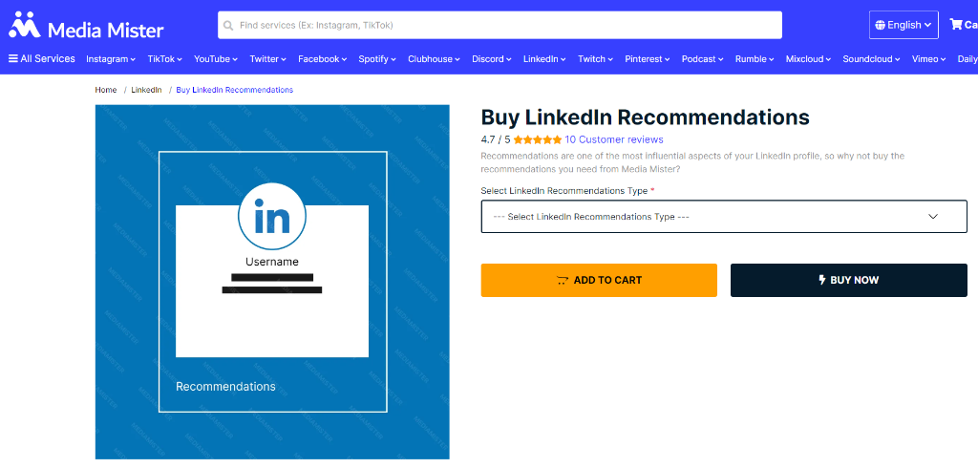The width and height of the screenshot is (978, 468).
Task: Focus the Find services search field
Action: pos(500,26)
